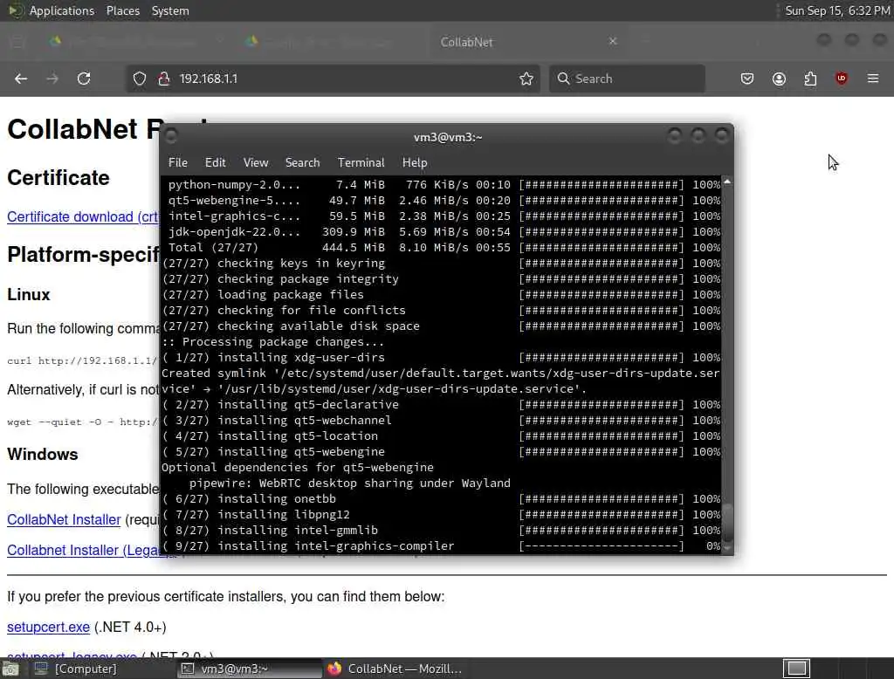Open the terminal Edit menu
Image resolution: width=894 pixels, height=679 pixels.
[215, 162]
